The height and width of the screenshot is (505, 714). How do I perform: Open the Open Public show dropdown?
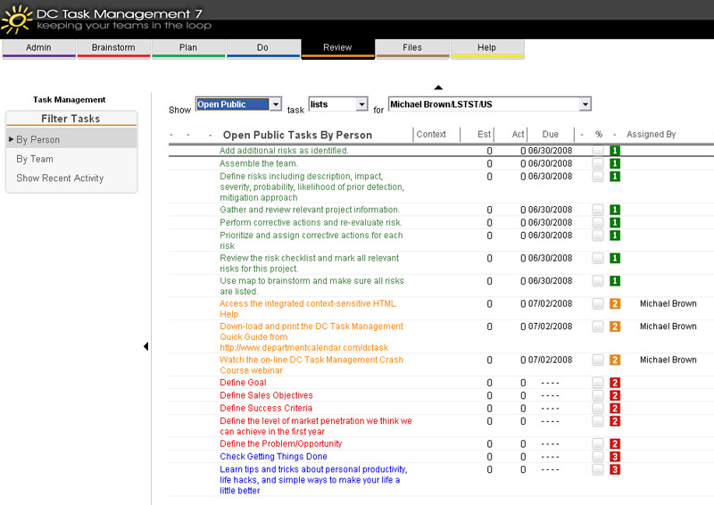(275, 104)
